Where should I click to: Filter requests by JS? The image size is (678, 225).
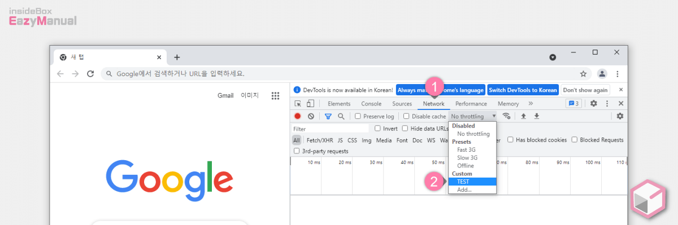point(340,140)
